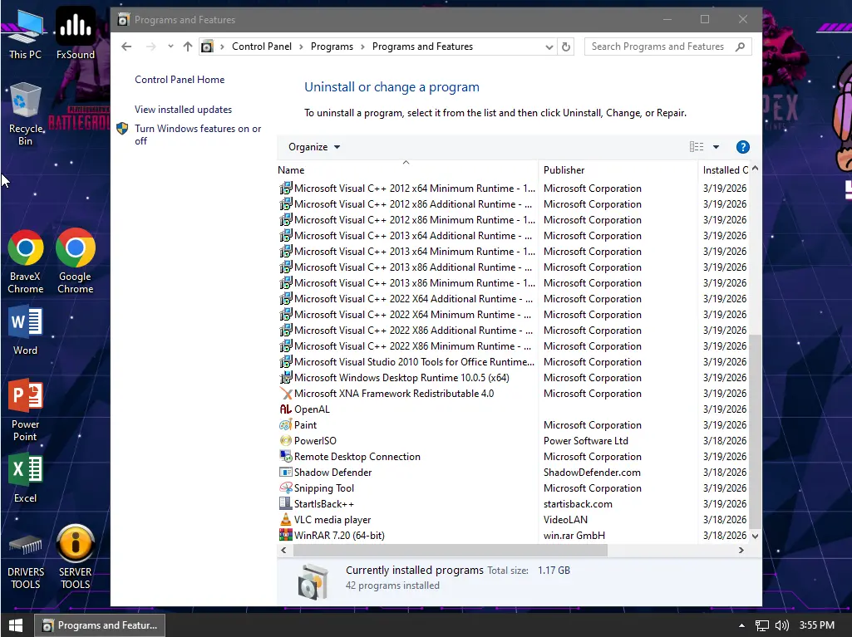This screenshot has height=637, width=852.
Task: Open the More view options dropdown arrow
Action: 717,147
